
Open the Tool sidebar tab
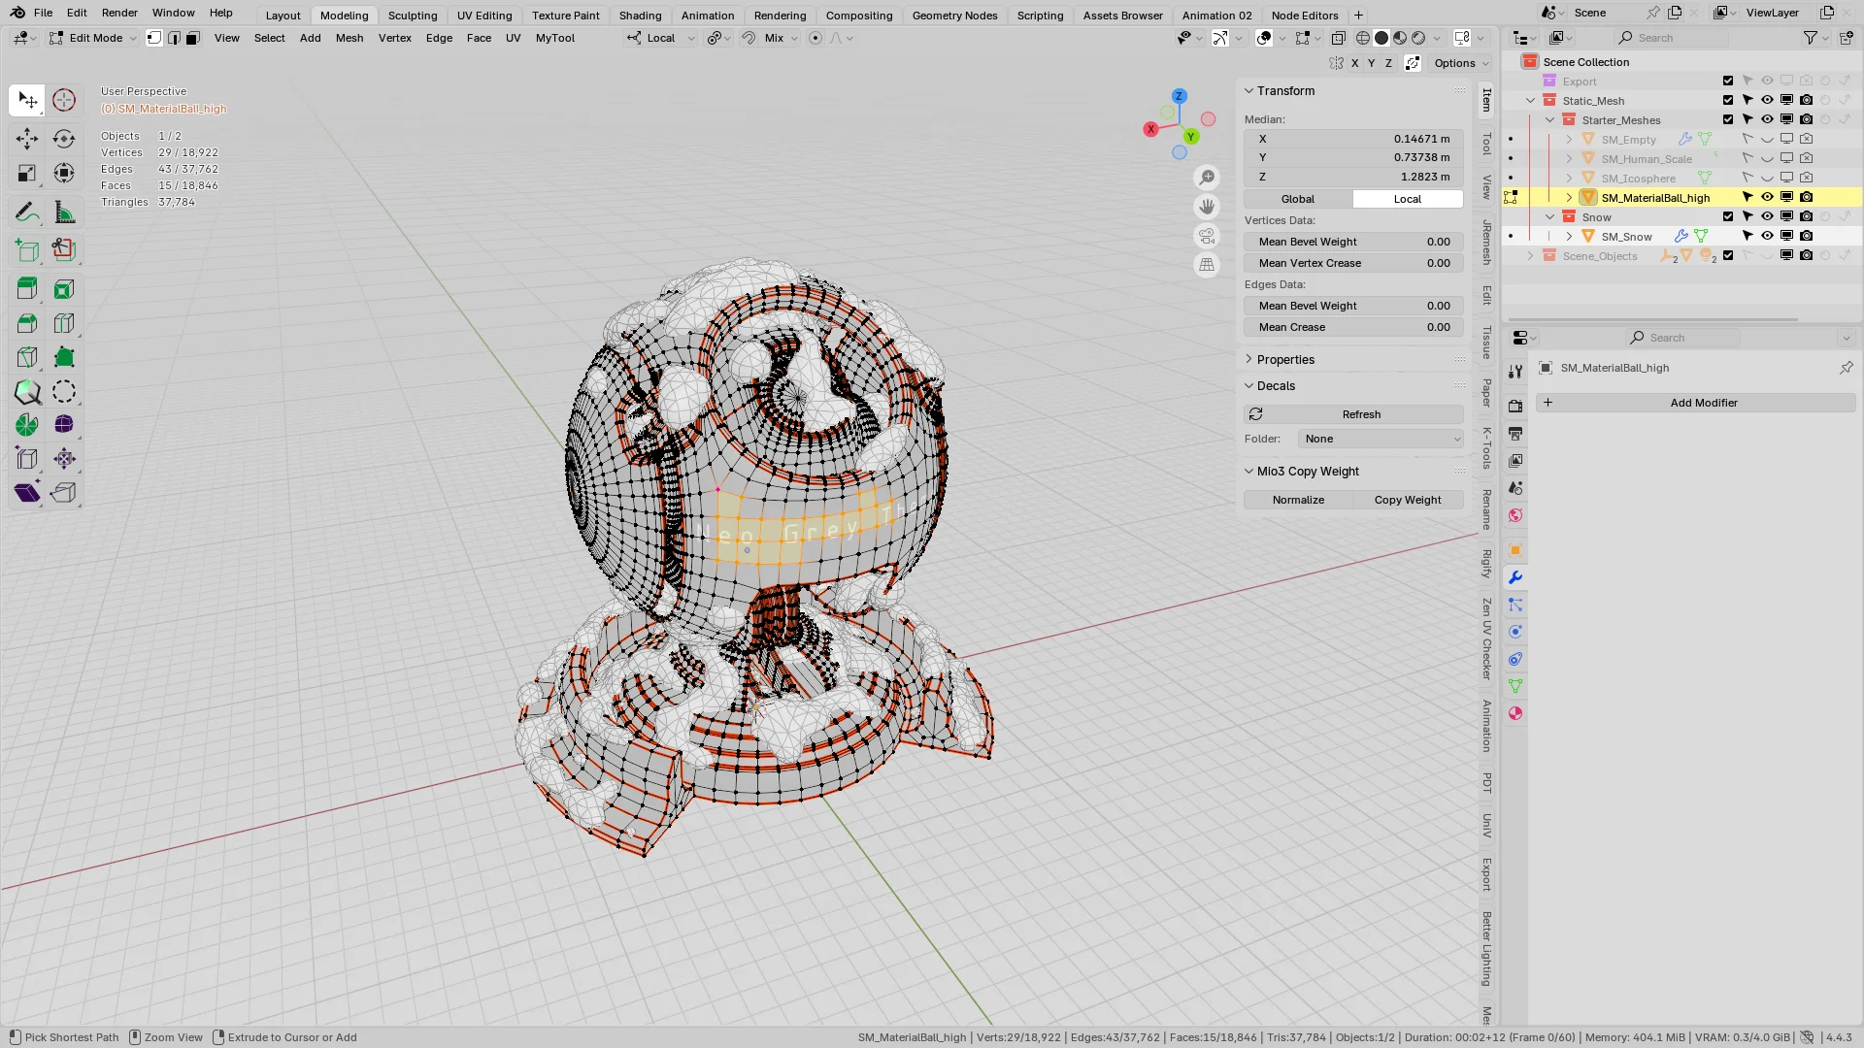pos(1486,144)
